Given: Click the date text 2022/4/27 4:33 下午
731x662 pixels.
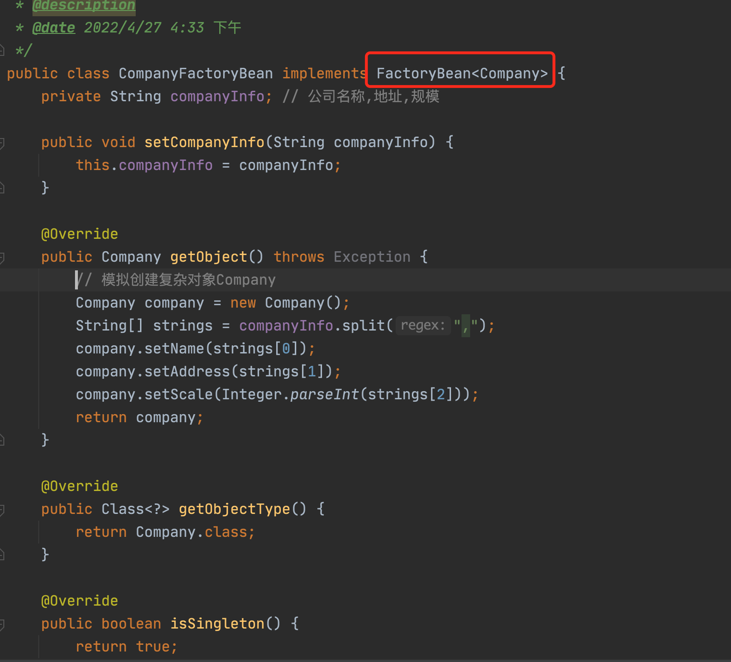Looking at the screenshot, I should [x=162, y=27].
